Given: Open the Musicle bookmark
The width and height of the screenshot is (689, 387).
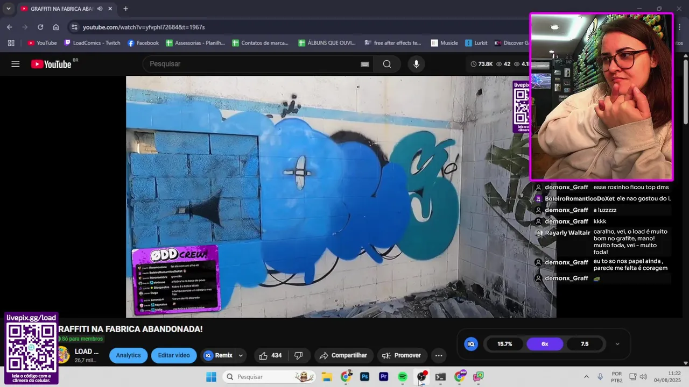Looking at the screenshot, I should point(444,43).
